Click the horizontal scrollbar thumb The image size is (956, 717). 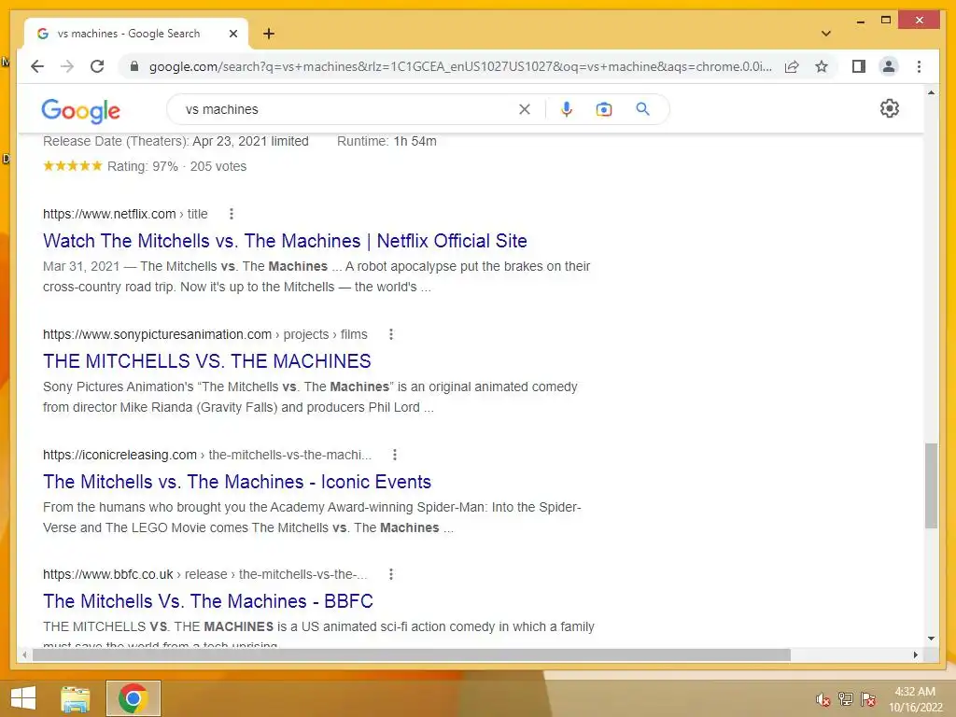pyautogui.click(x=412, y=654)
